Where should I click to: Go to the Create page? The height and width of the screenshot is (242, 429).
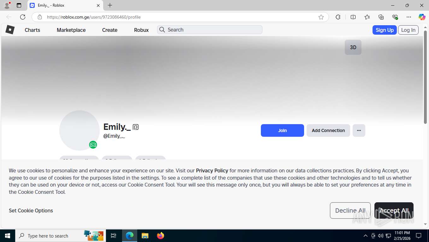pos(110,30)
